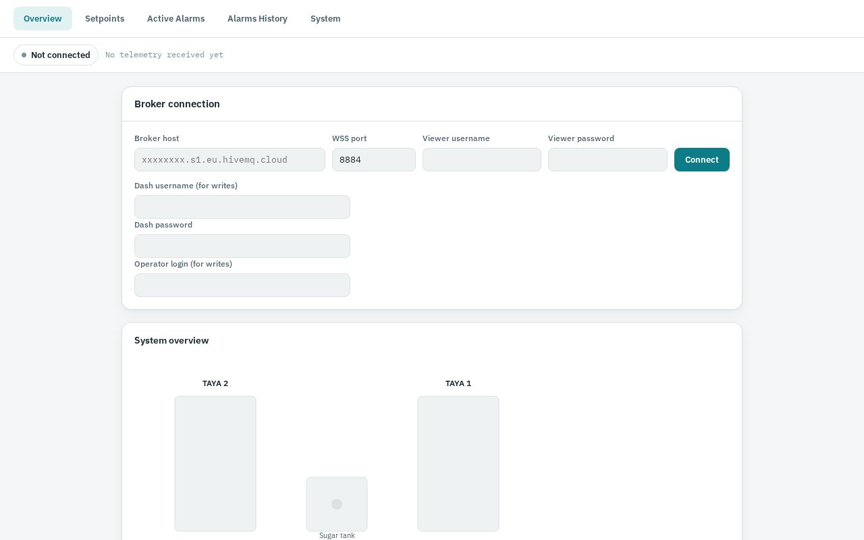Go to the Active Alarms tab

[175, 19]
